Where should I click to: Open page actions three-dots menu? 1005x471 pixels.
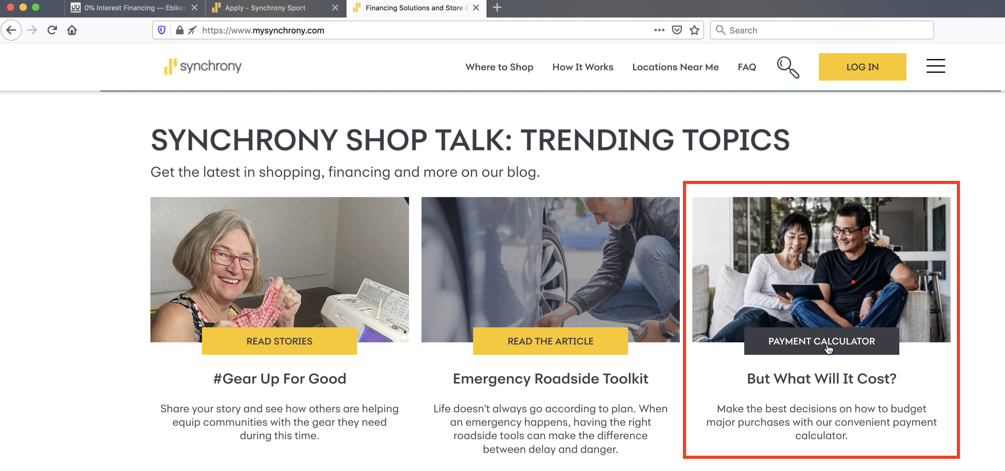pyautogui.click(x=659, y=30)
